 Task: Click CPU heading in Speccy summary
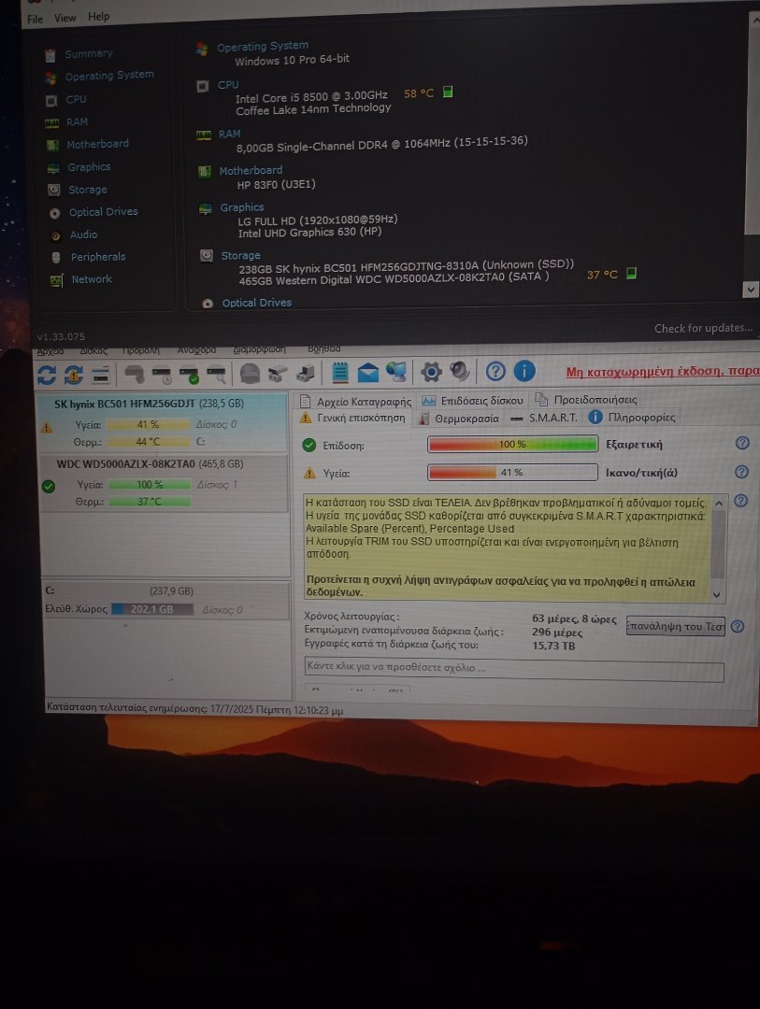pos(228,85)
